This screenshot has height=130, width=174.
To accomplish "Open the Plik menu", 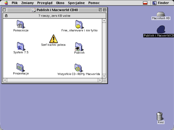I will coord(15,3).
